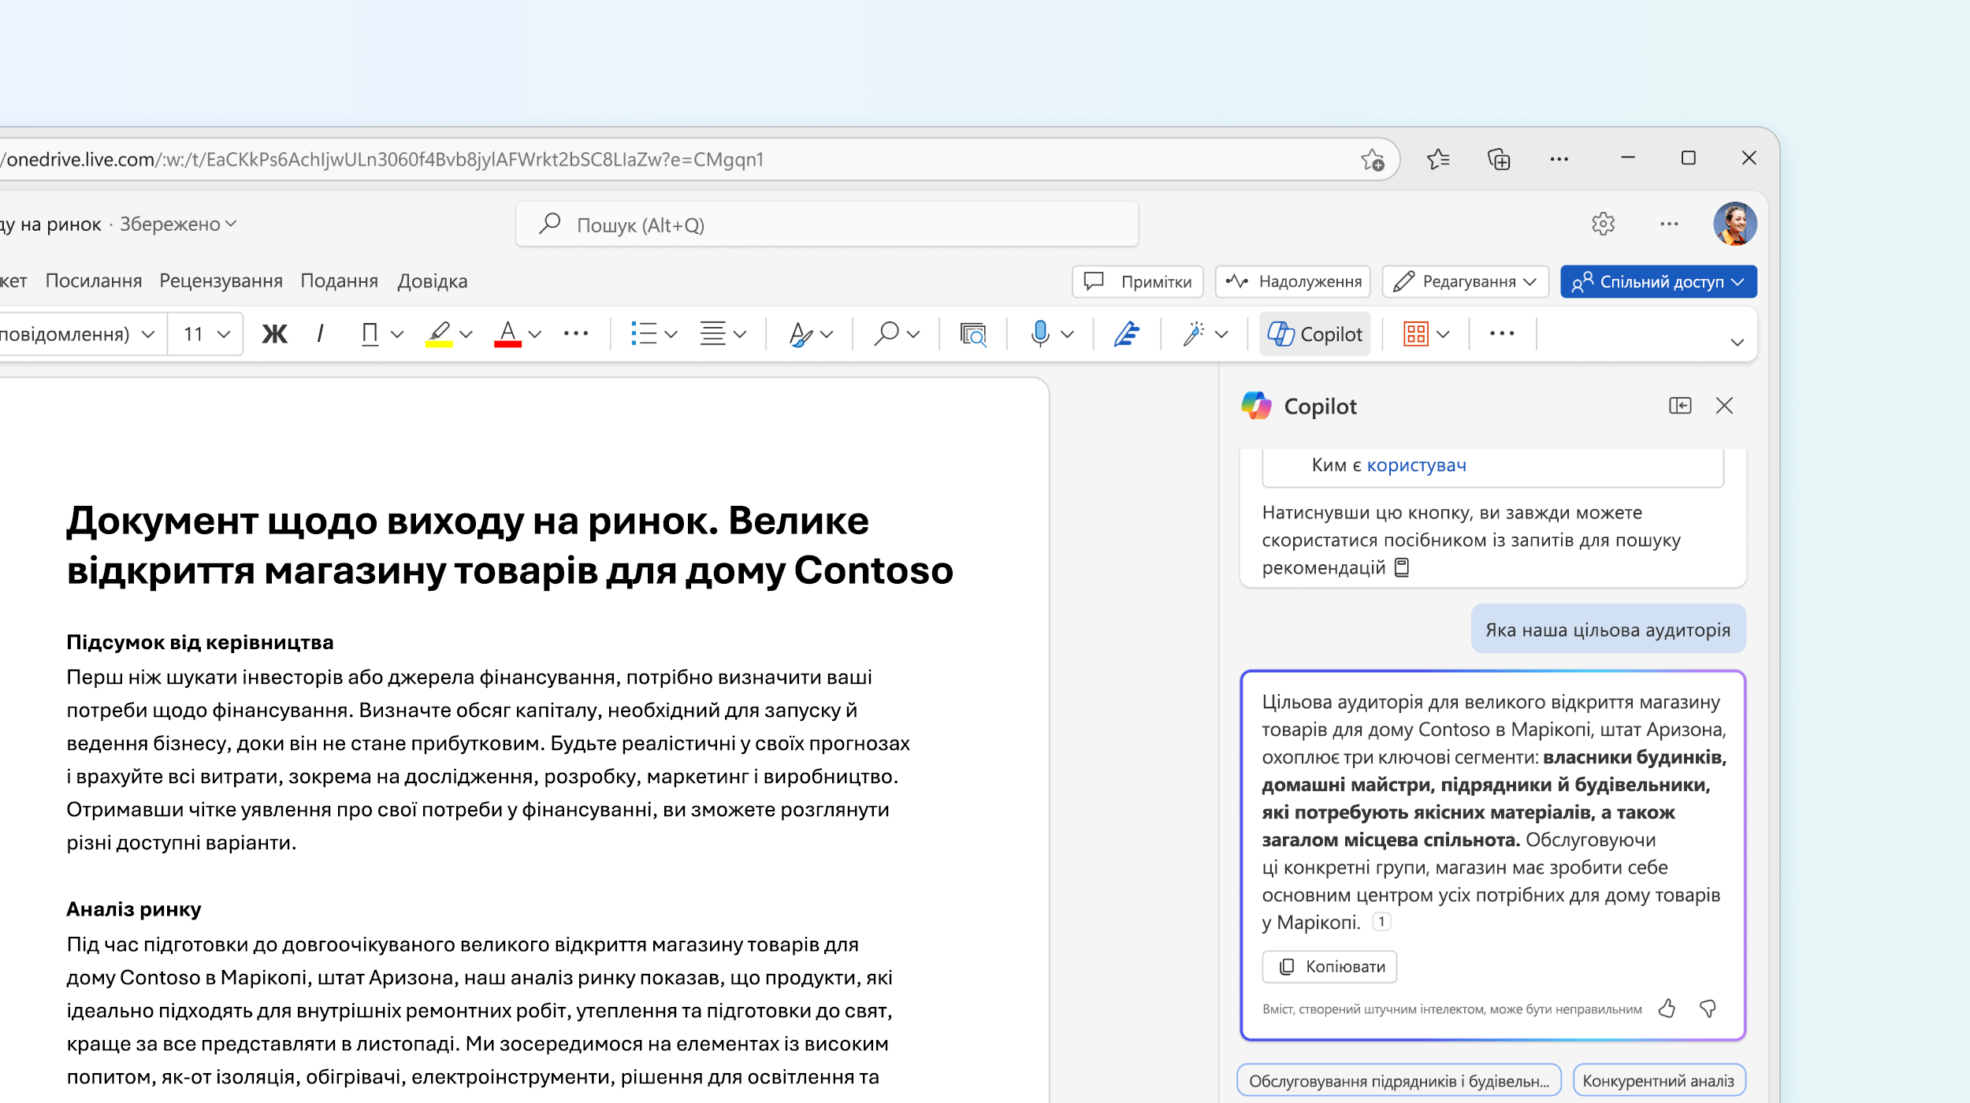Add page to favorites star icon
Viewport: 1970px width, 1103px height.
[1372, 160]
